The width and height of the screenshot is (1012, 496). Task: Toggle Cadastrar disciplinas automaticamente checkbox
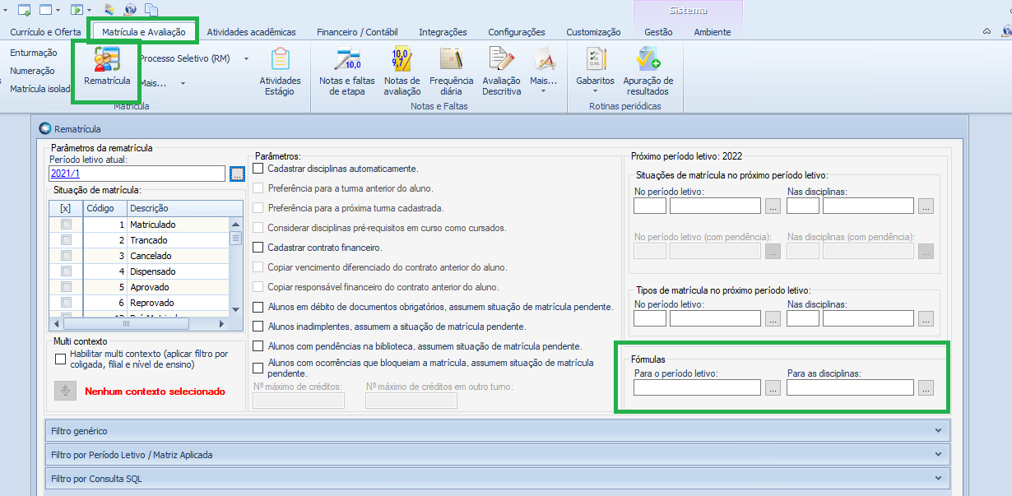pos(258,169)
